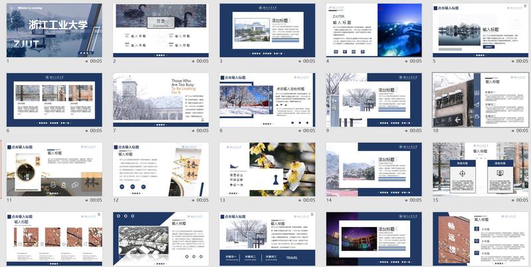
Task: Select slide 10 with snowy signpost
Action: (x=480, y=100)
